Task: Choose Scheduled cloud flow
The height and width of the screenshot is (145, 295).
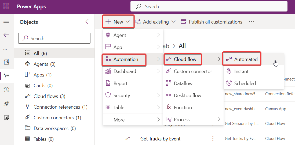Action: [x=254, y=83]
